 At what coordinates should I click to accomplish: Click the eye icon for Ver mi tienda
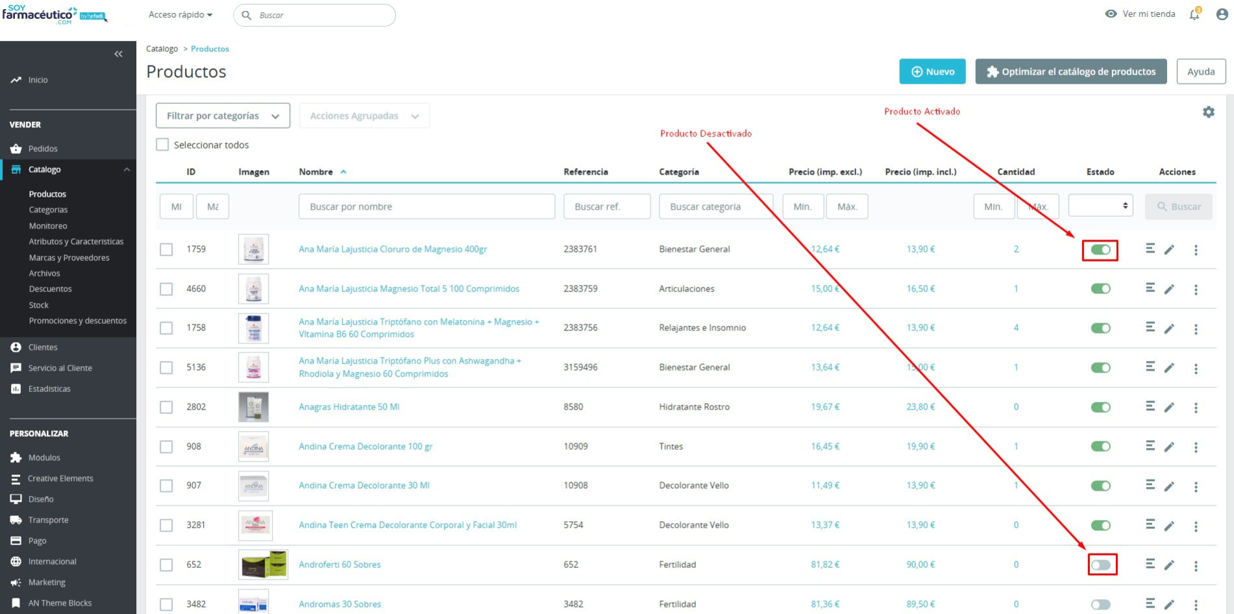point(1111,14)
